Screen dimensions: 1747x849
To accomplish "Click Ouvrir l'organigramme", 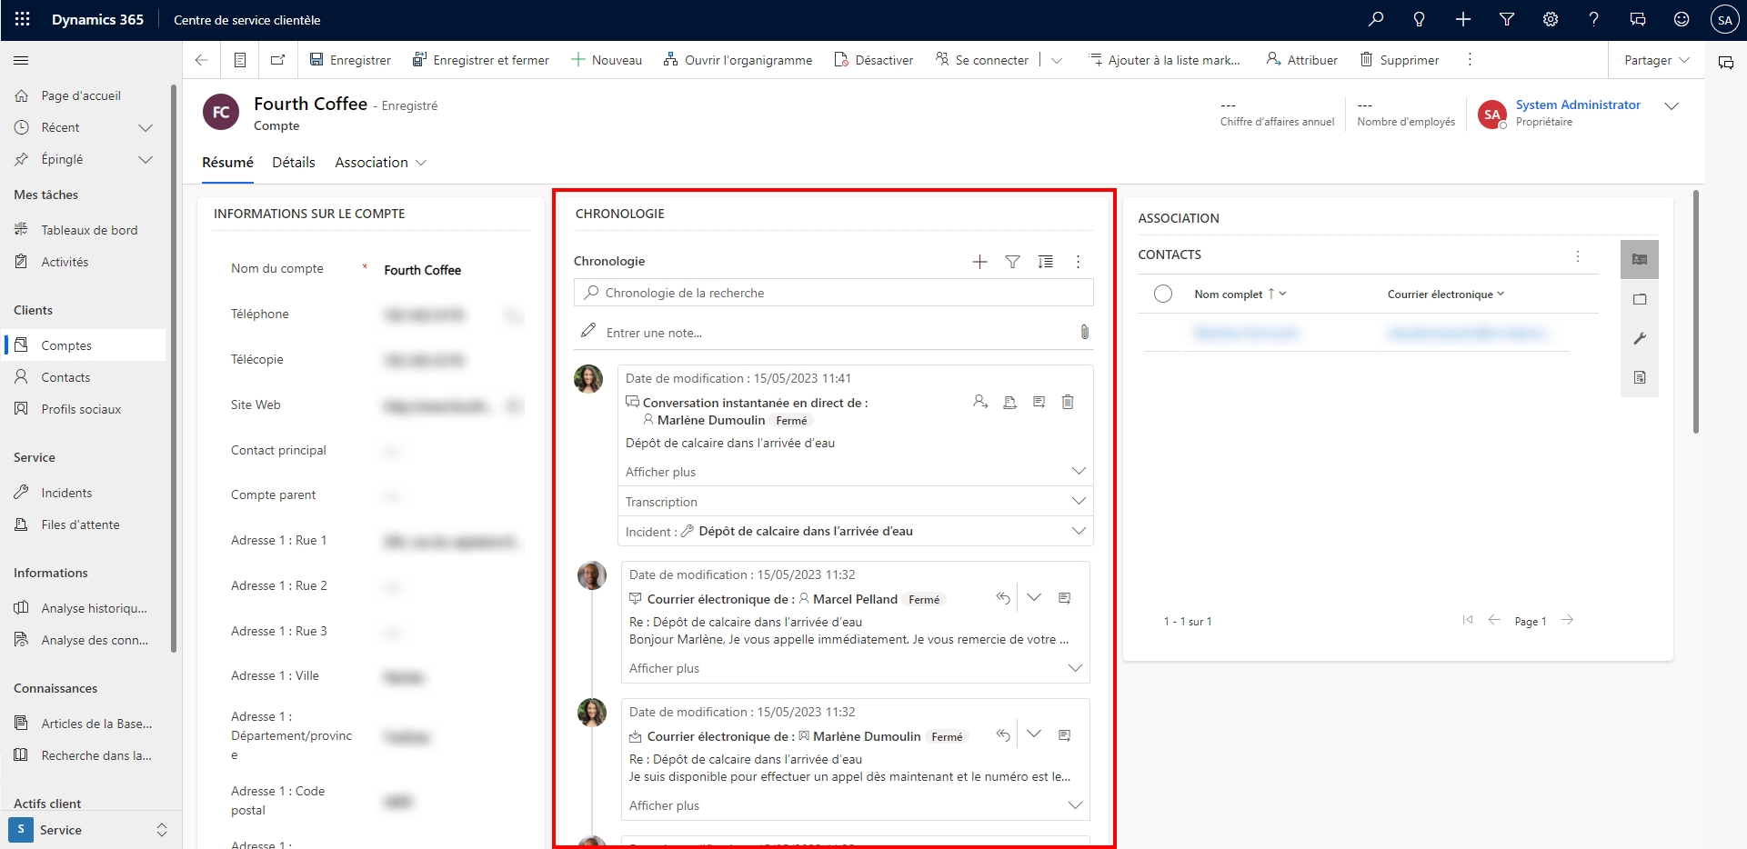I will coord(738,60).
